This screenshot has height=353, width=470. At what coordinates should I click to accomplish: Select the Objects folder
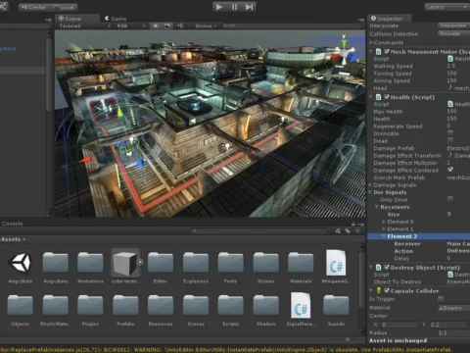pyautogui.click(x=21, y=309)
